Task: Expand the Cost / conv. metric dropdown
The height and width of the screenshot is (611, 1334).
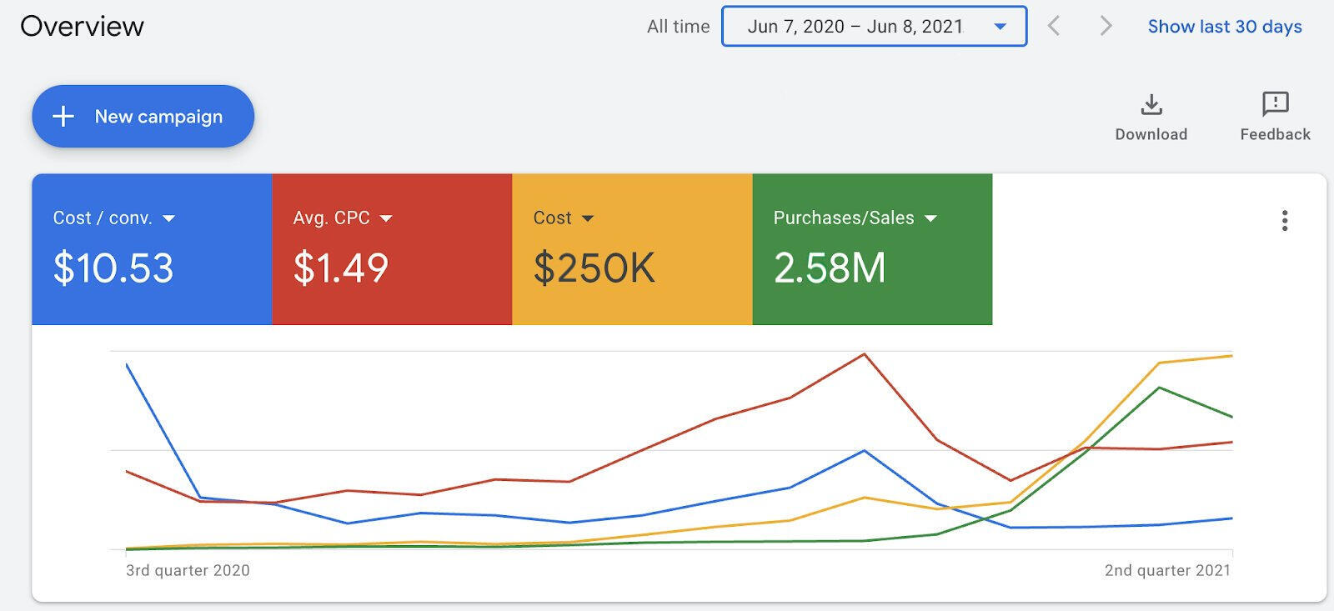Action: click(x=169, y=218)
